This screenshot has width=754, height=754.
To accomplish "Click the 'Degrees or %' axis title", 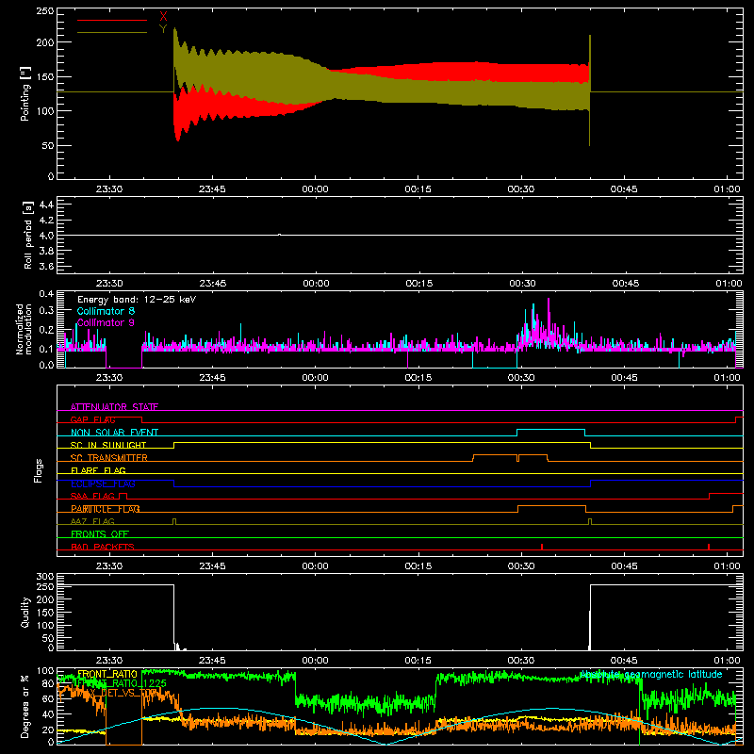I will point(25,706).
